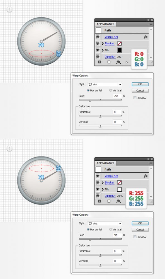Open the top Appearance panel flyout menu icon
The height and width of the screenshot is (279, 165).
pos(151,24)
